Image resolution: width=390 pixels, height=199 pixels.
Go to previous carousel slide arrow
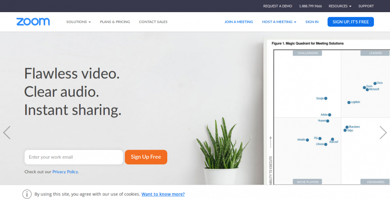pos(7,133)
